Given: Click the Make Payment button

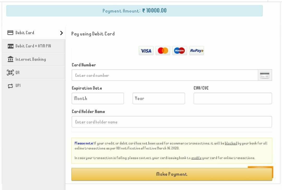Looking at the screenshot, I should coord(172,174).
